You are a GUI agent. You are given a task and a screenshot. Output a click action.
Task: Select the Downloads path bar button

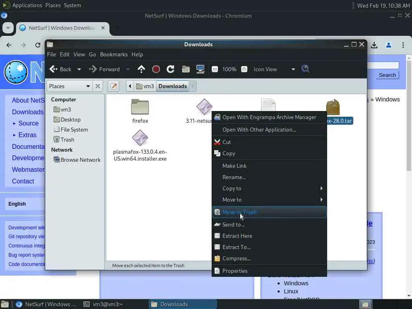[173, 86]
